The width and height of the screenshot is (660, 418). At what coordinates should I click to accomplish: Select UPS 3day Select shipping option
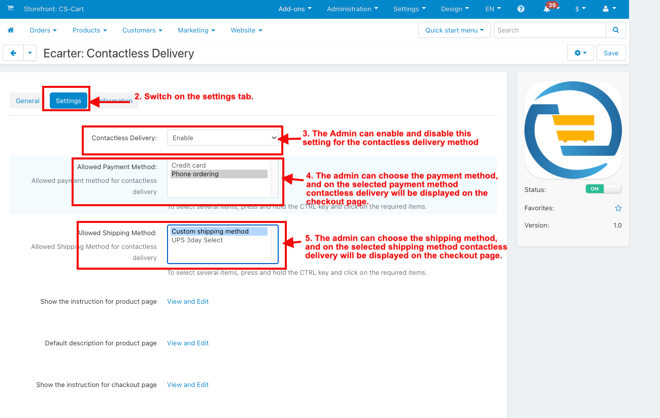click(219, 240)
